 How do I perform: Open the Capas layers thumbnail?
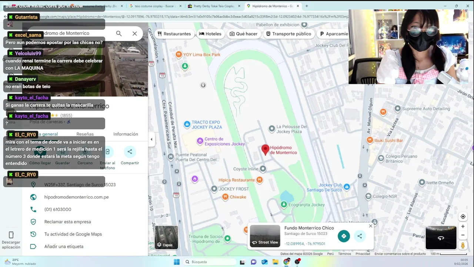tap(166, 237)
